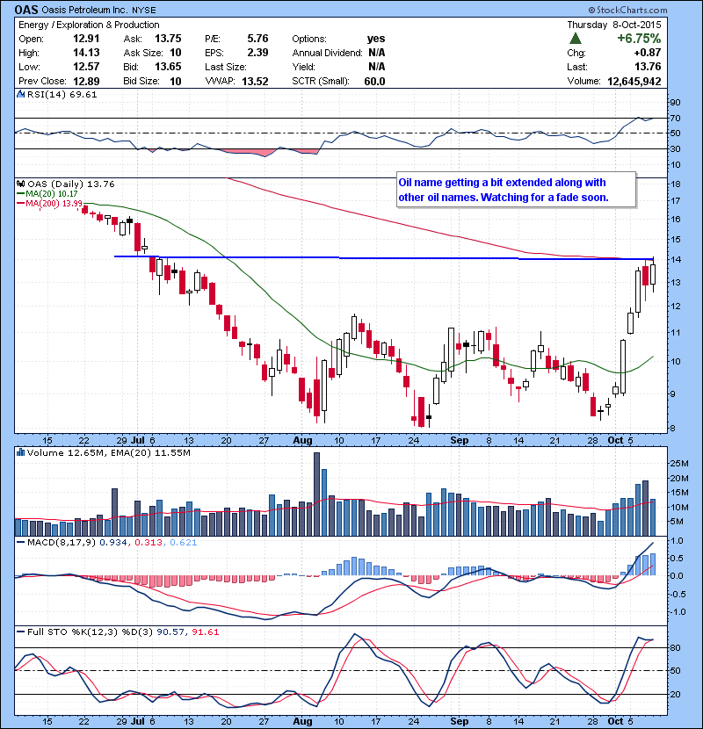Click the Sep label below the price chart
Screen dimensions: 703x729
point(460,440)
